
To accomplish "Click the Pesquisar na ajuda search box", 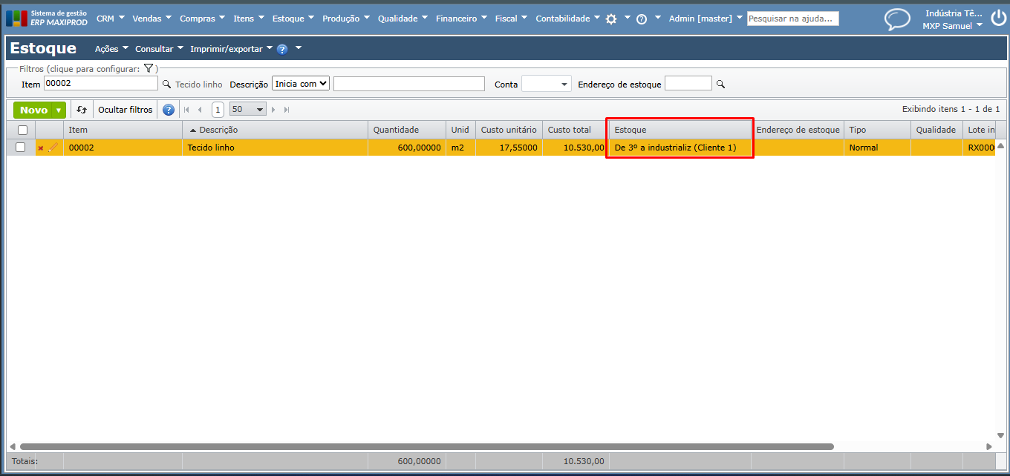I will pyautogui.click(x=792, y=19).
